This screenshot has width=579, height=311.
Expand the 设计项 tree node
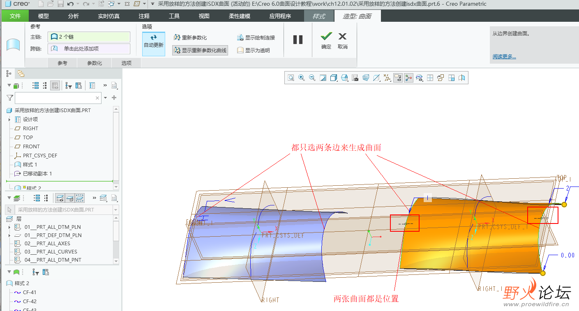coord(9,120)
